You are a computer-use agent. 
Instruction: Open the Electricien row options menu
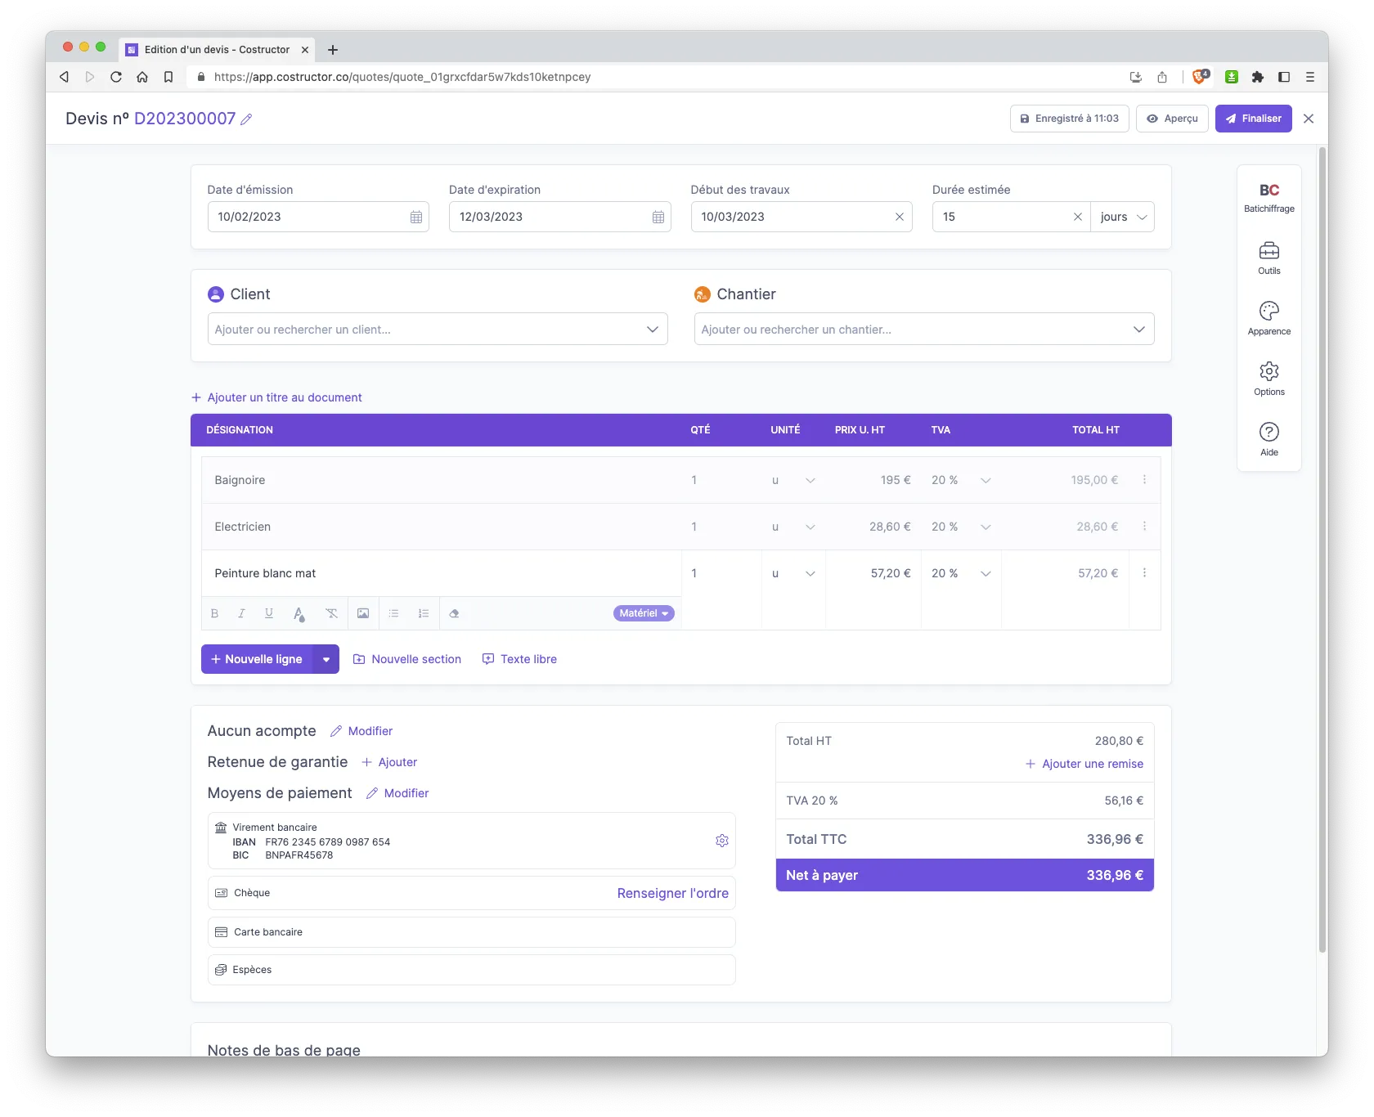pyautogui.click(x=1144, y=527)
